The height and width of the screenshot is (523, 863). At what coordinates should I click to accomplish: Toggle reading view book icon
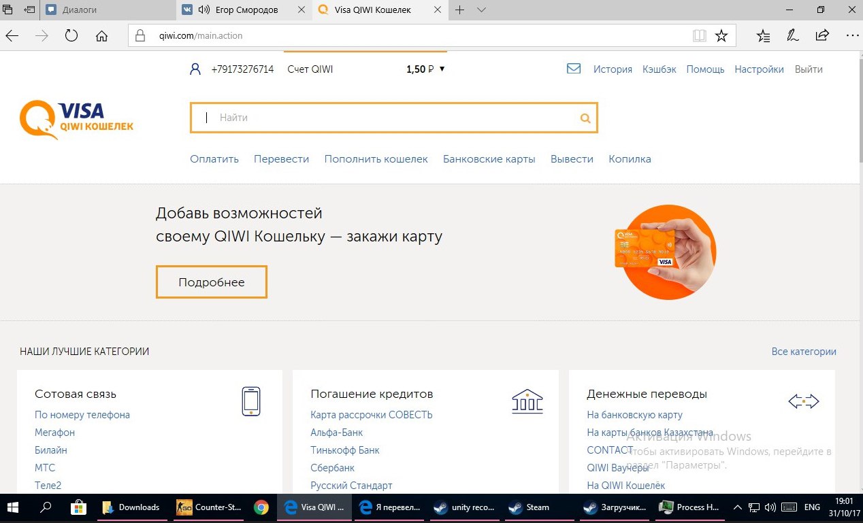(x=700, y=36)
